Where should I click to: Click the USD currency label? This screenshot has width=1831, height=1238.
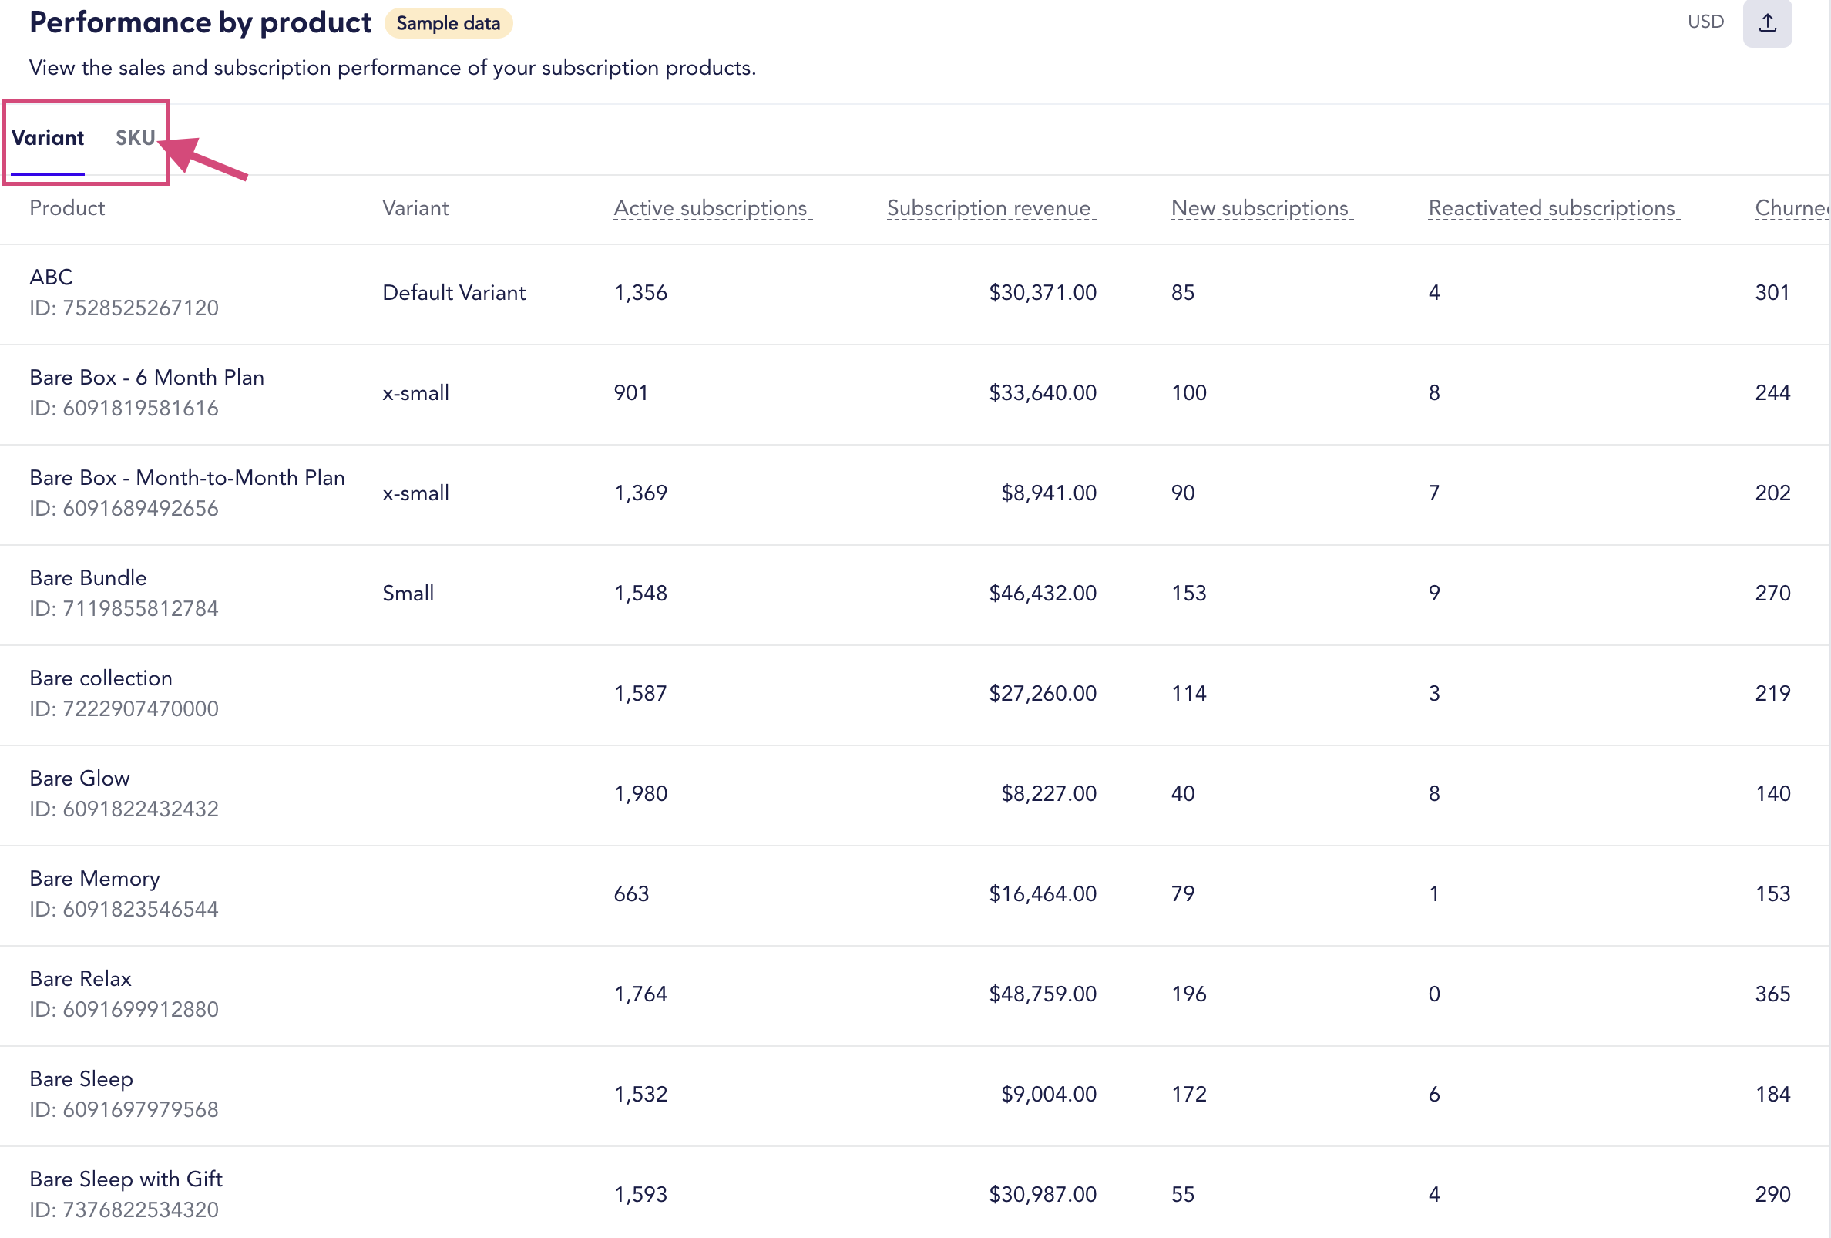point(1705,22)
